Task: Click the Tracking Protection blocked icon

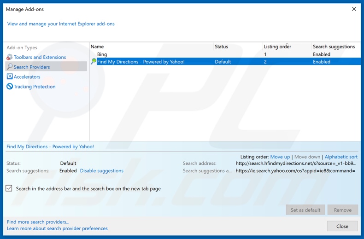Action: click(x=10, y=87)
